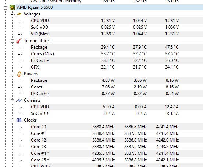Select the Cores (Max) temperature row
The image size is (203, 167).
[x=117, y=54]
